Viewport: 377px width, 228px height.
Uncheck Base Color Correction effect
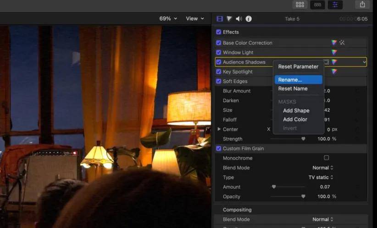coord(219,43)
